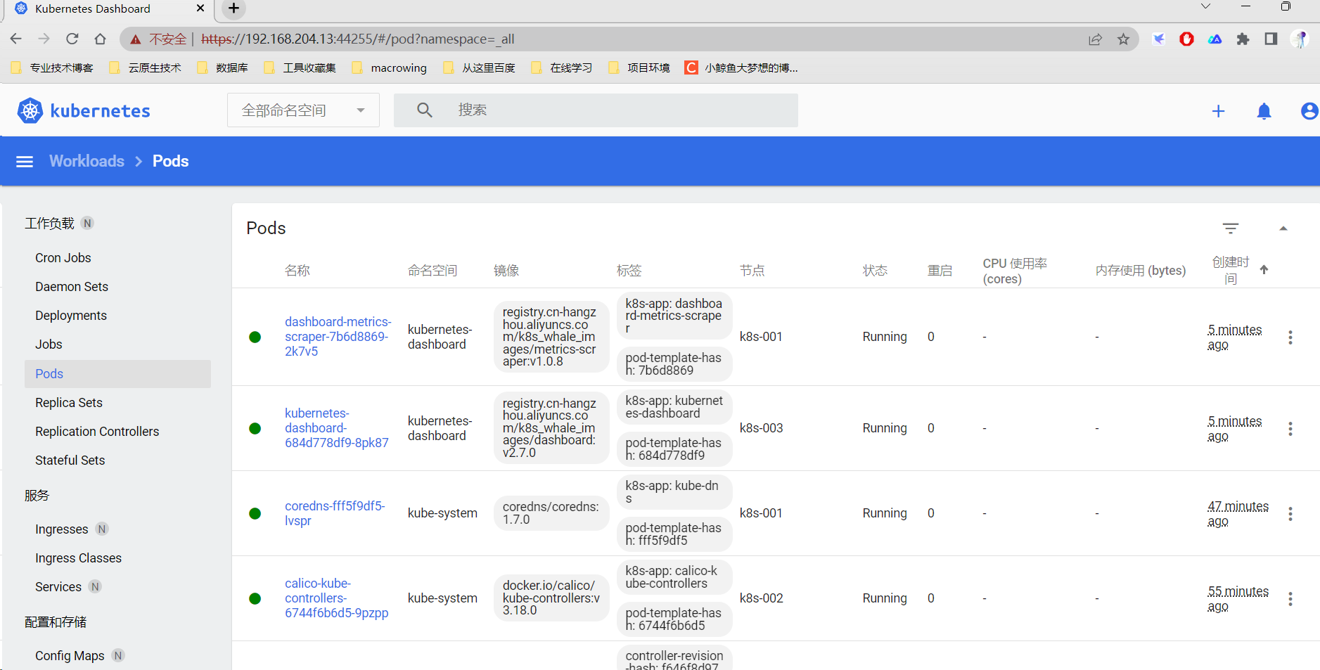The image size is (1320, 670).
Task: Open Ingresses in the sidebar
Action: tap(62, 529)
